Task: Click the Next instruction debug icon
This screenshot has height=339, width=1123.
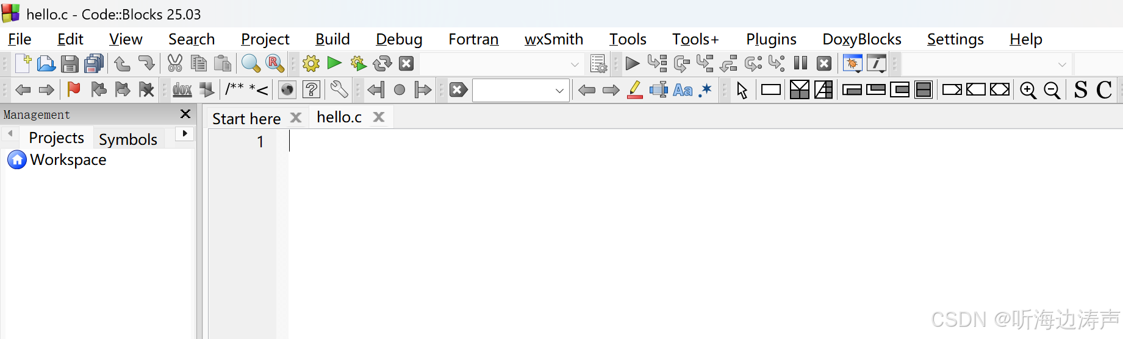Action: point(753,63)
